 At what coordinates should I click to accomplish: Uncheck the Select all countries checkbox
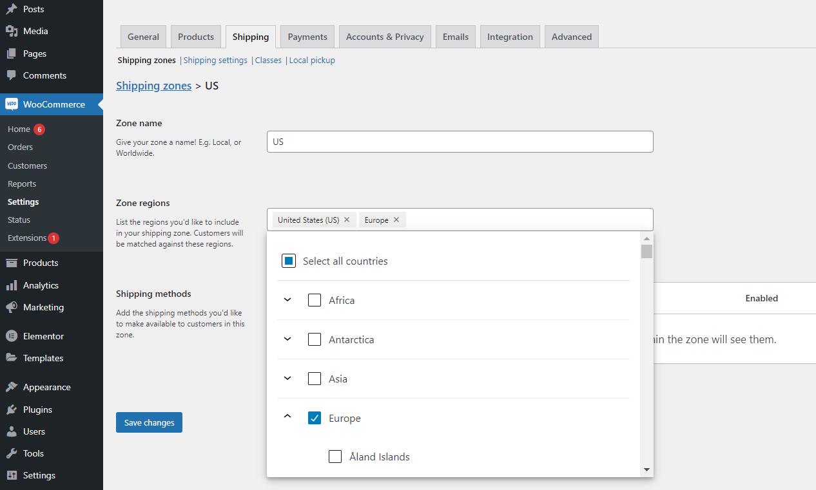(288, 260)
